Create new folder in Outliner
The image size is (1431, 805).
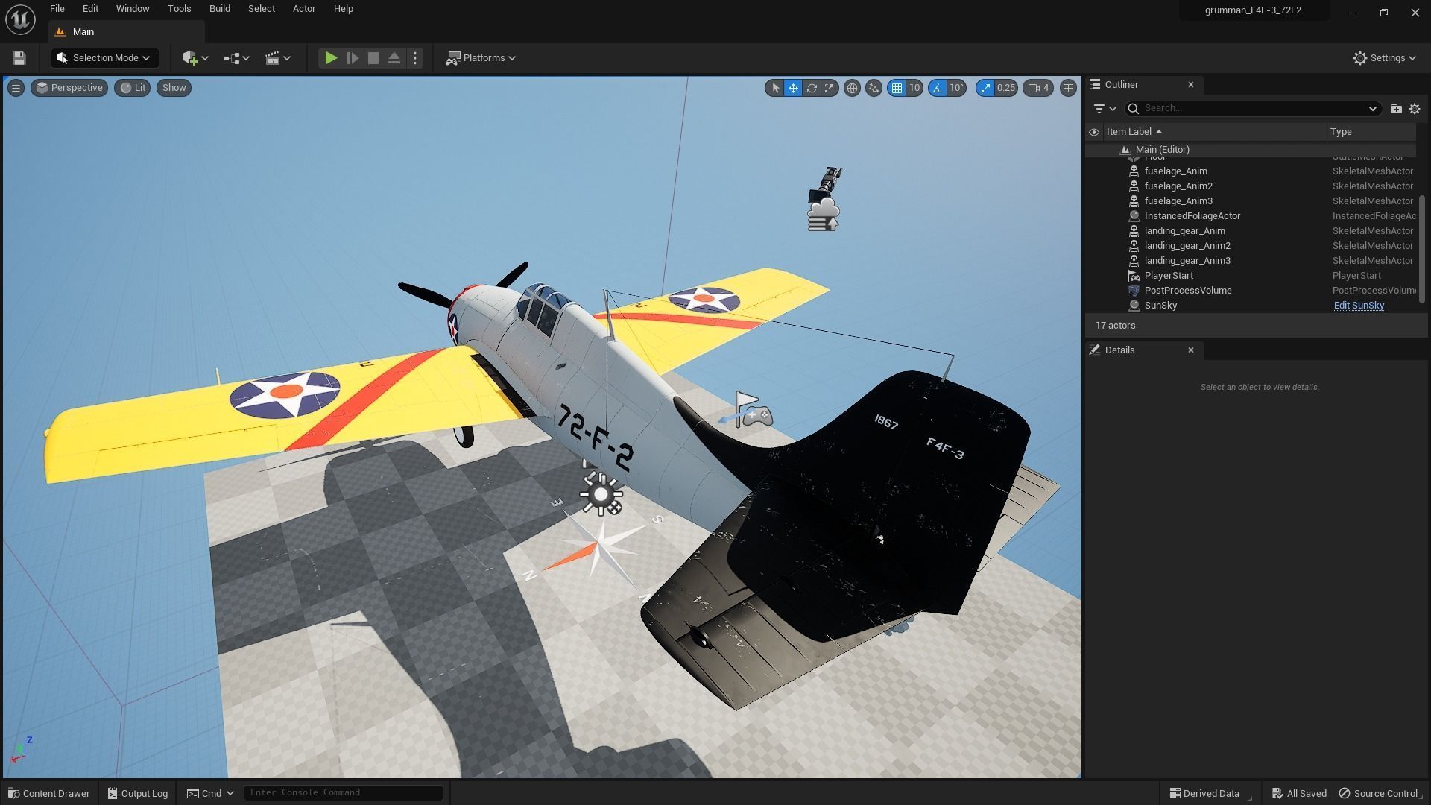(x=1396, y=109)
